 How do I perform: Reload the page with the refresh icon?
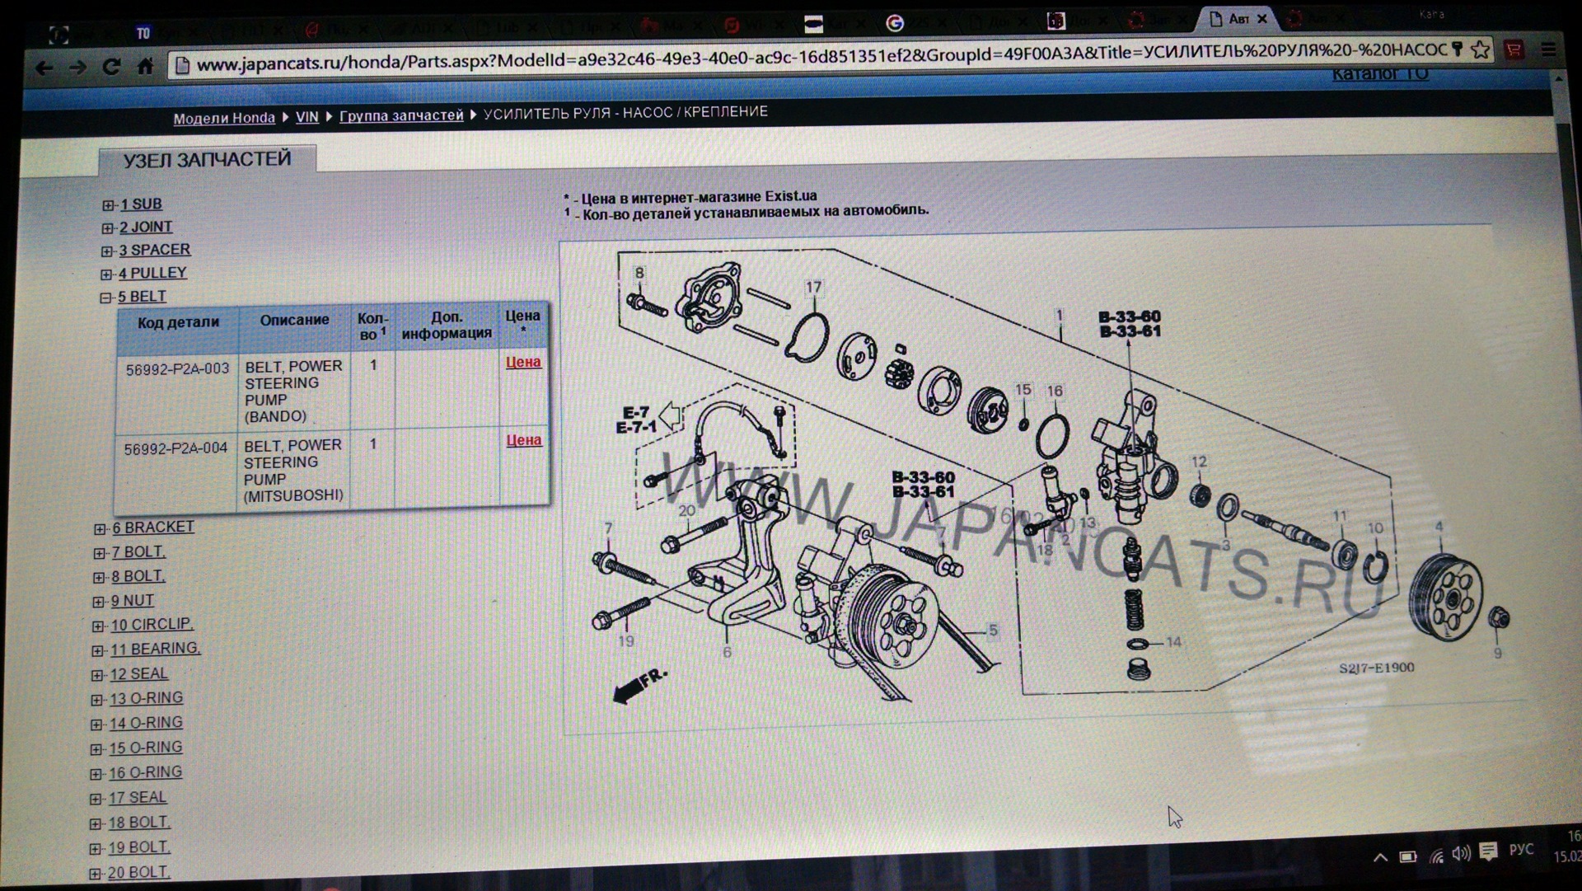[111, 67]
